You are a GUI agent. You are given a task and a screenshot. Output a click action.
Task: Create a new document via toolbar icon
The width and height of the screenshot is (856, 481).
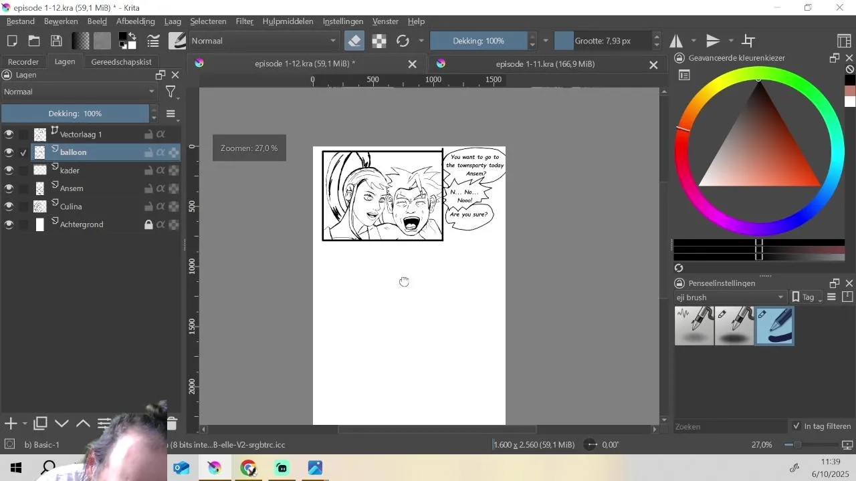coord(11,41)
